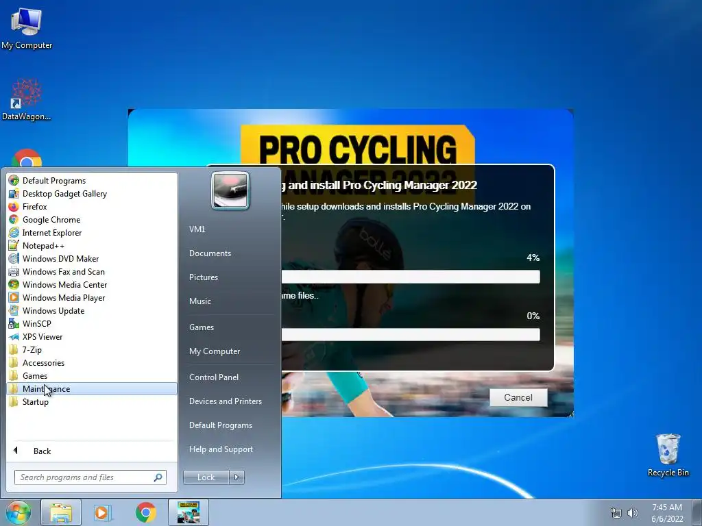
Task: Open Documents in Start menu
Action: click(210, 253)
